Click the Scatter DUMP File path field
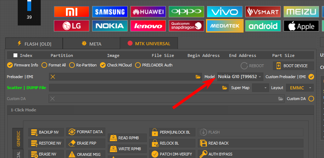Image resolution: width=324 pixels, height=158 pixels. click(x=139, y=88)
